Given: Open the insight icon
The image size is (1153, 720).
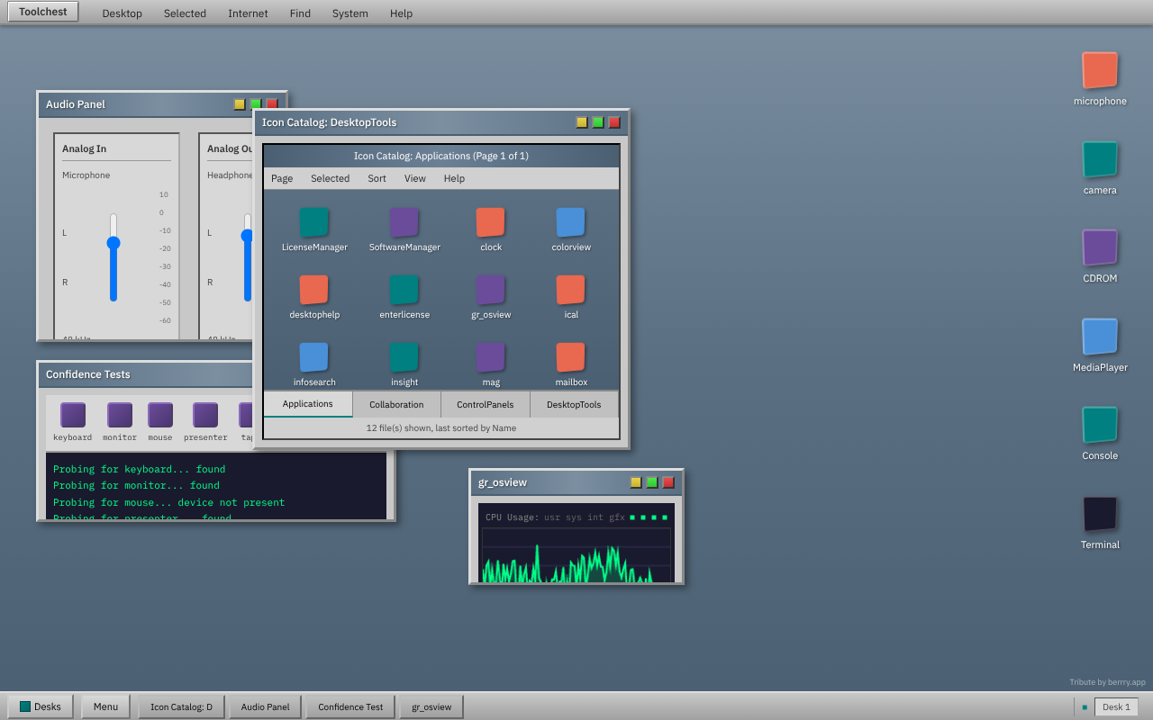Looking at the screenshot, I should 404,357.
